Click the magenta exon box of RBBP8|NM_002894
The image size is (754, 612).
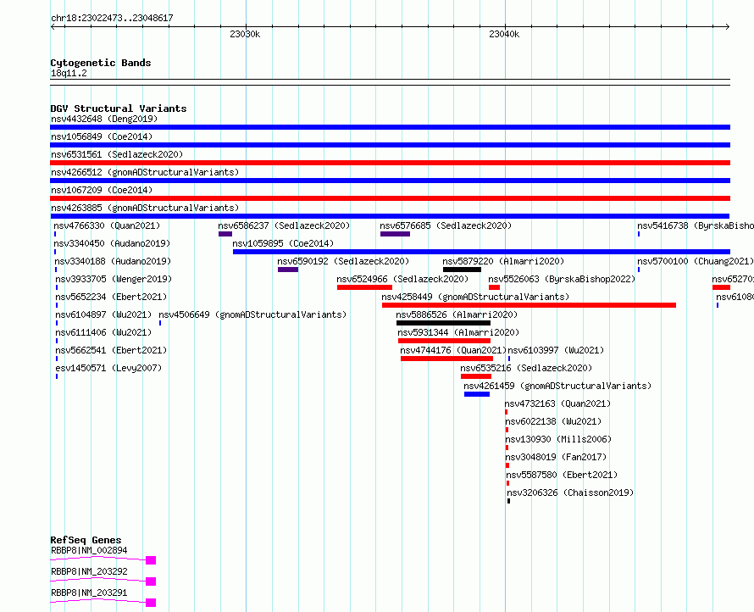[x=151, y=560]
